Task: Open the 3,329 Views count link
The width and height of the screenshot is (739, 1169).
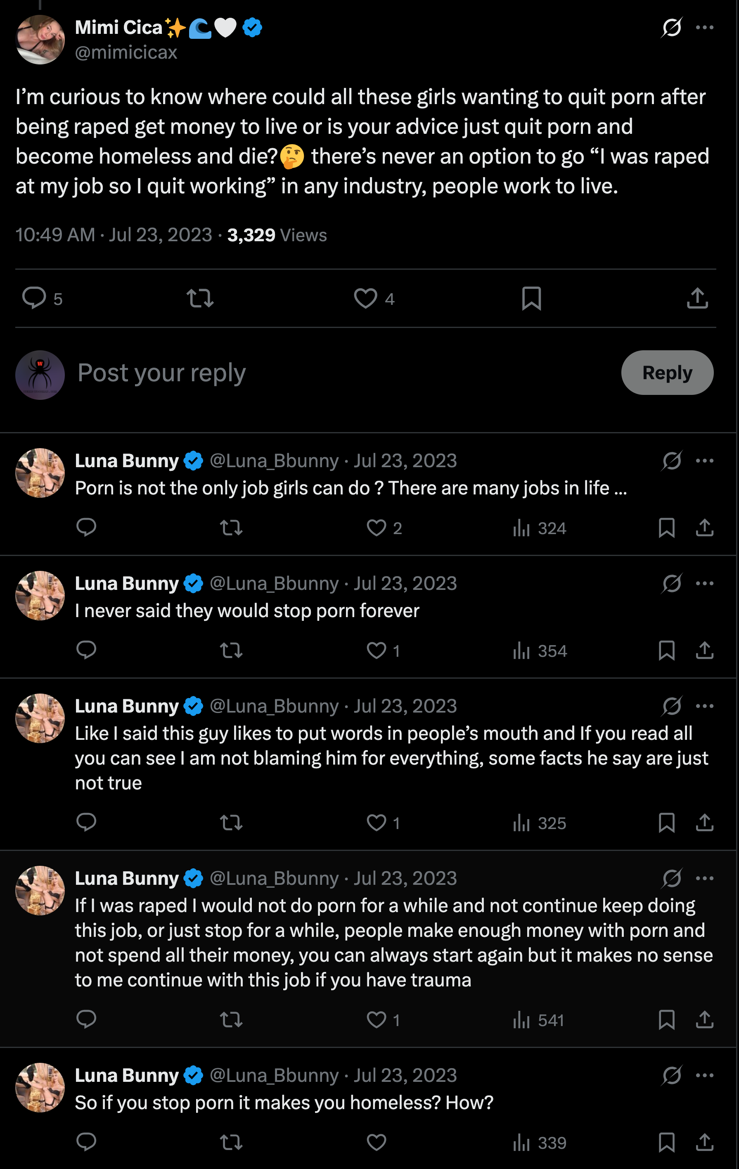Action: 277,235
